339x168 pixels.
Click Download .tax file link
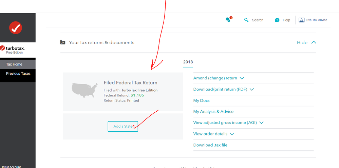tap(210, 145)
